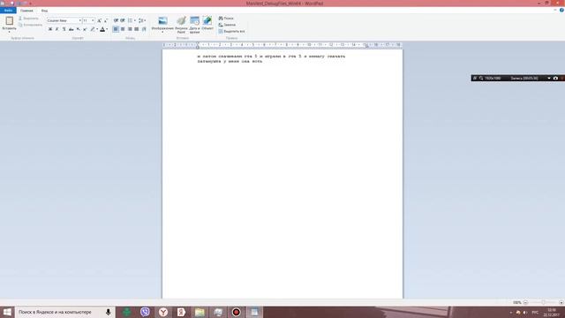This screenshot has width=565, height=318.
Task: Click the Cut (Вырезать) button
Action: (x=28, y=18)
